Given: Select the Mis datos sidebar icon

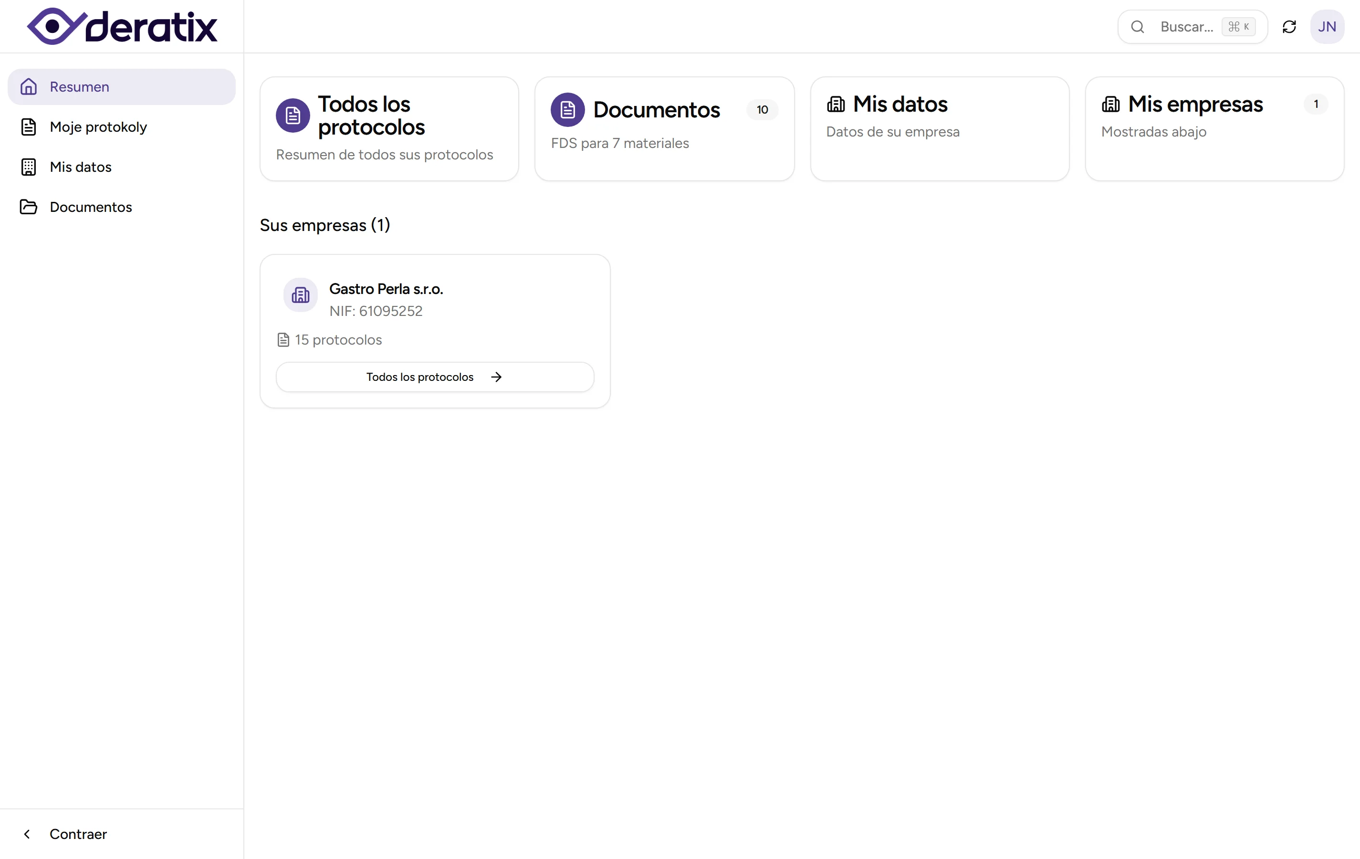Looking at the screenshot, I should (x=29, y=167).
